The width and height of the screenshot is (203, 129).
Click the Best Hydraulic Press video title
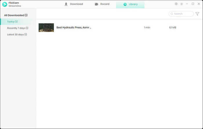pyautogui.click(x=74, y=27)
